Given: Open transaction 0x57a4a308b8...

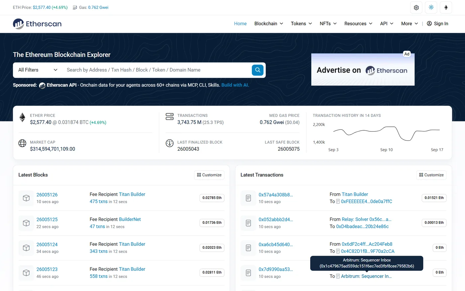Looking at the screenshot, I should pos(276,195).
